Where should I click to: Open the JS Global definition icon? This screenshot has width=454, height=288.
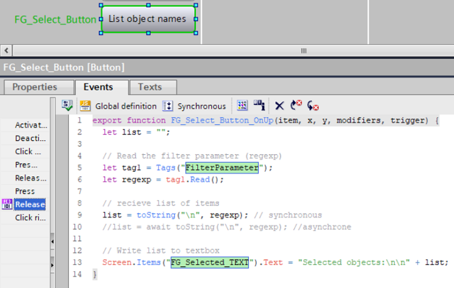85,105
